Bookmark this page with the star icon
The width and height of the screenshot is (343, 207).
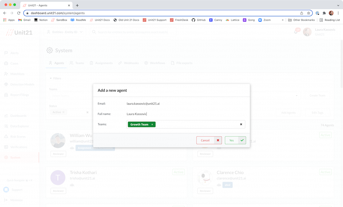click(309, 13)
